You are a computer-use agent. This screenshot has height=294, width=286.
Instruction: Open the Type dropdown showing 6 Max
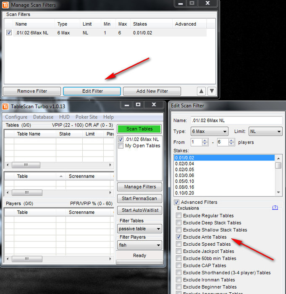[209, 131]
